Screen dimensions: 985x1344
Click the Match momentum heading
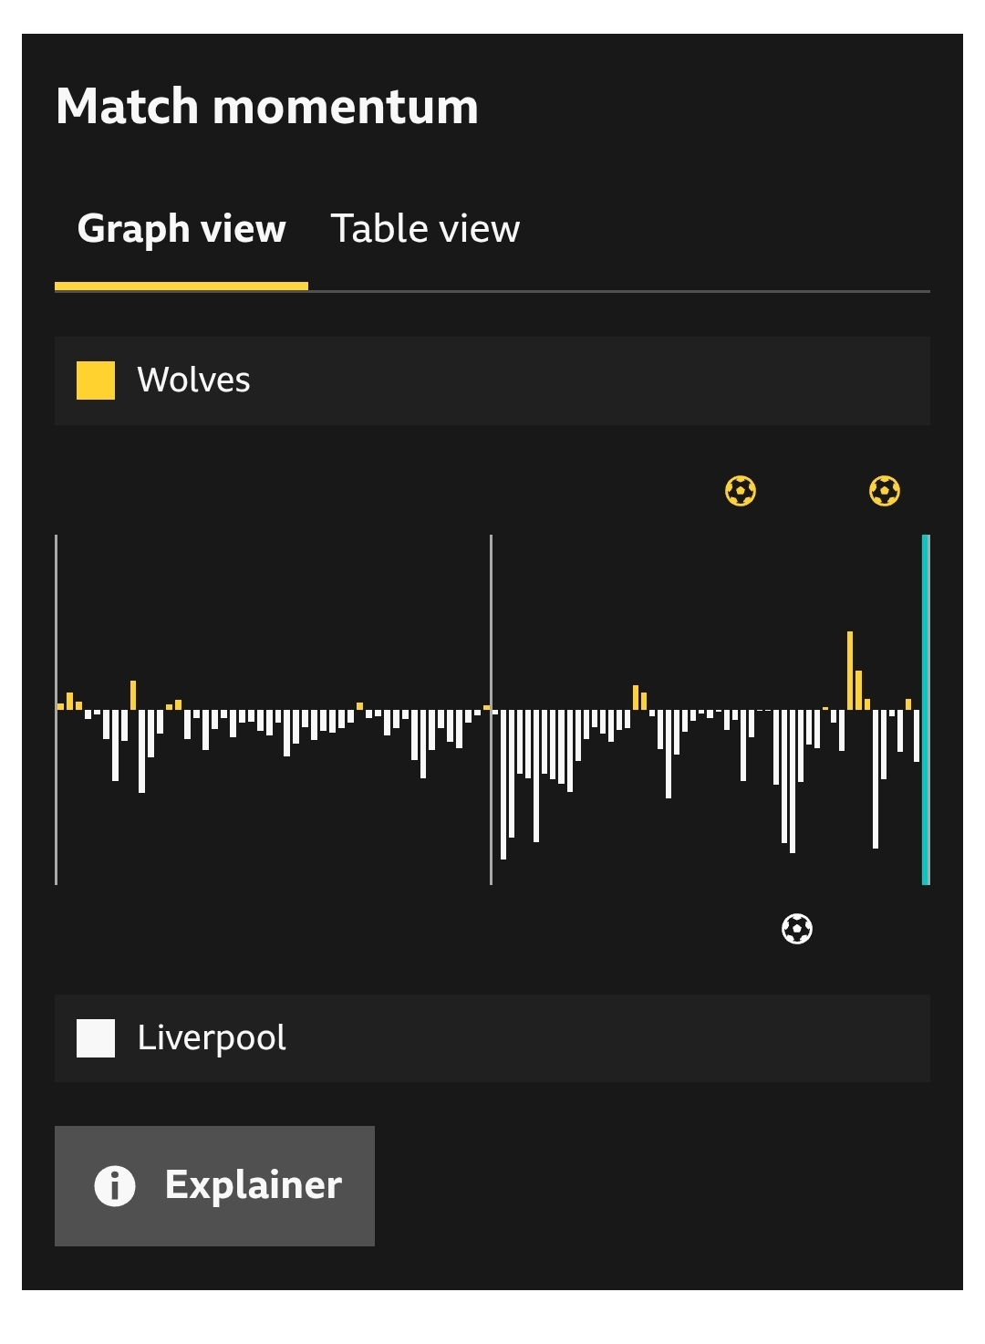click(267, 107)
